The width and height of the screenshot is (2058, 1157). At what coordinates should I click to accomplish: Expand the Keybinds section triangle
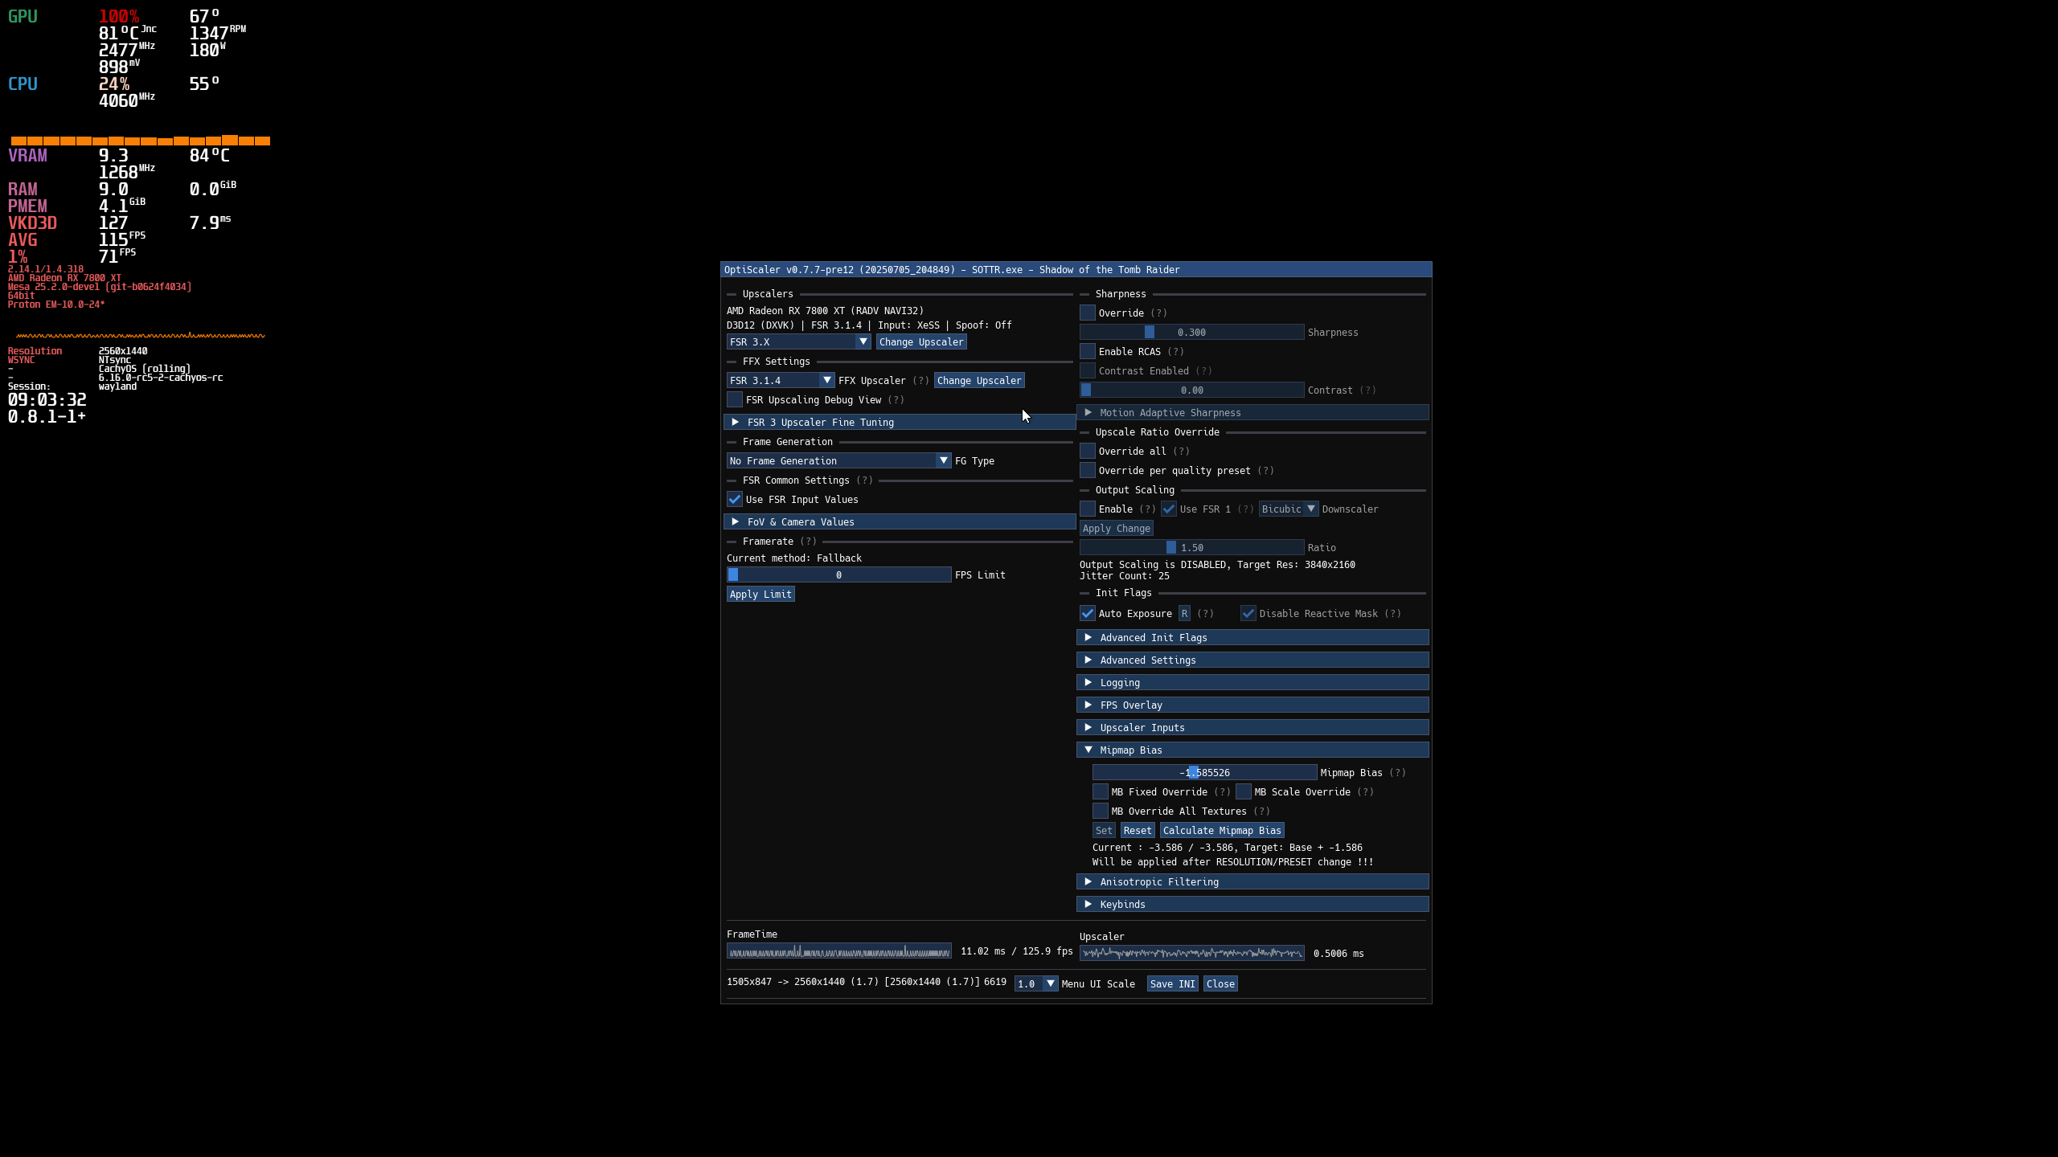[1088, 904]
